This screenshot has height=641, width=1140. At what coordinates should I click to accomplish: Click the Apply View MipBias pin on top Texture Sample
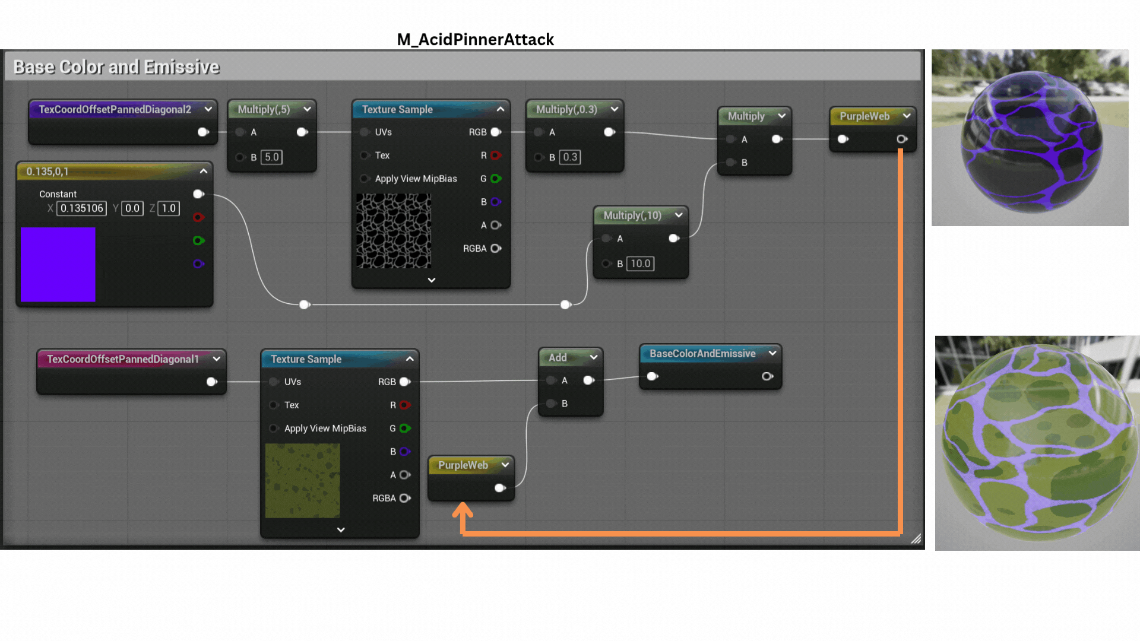(x=365, y=179)
